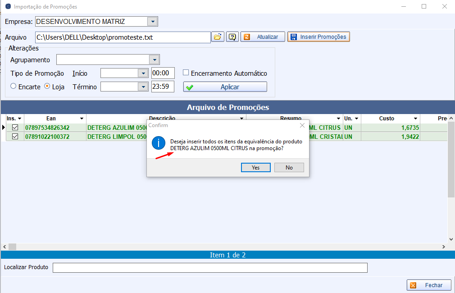
Task: Click the Custo column header
Action: (386, 119)
